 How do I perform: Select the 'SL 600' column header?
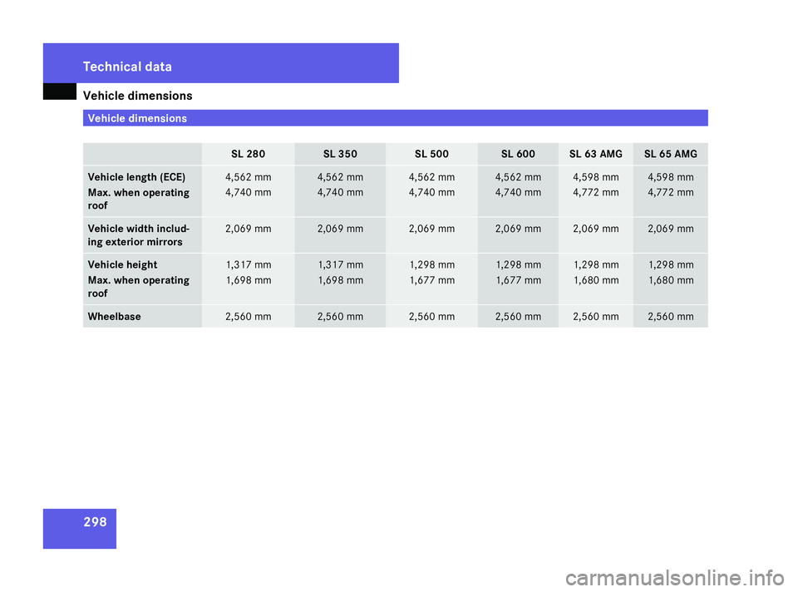coord(518,154)
